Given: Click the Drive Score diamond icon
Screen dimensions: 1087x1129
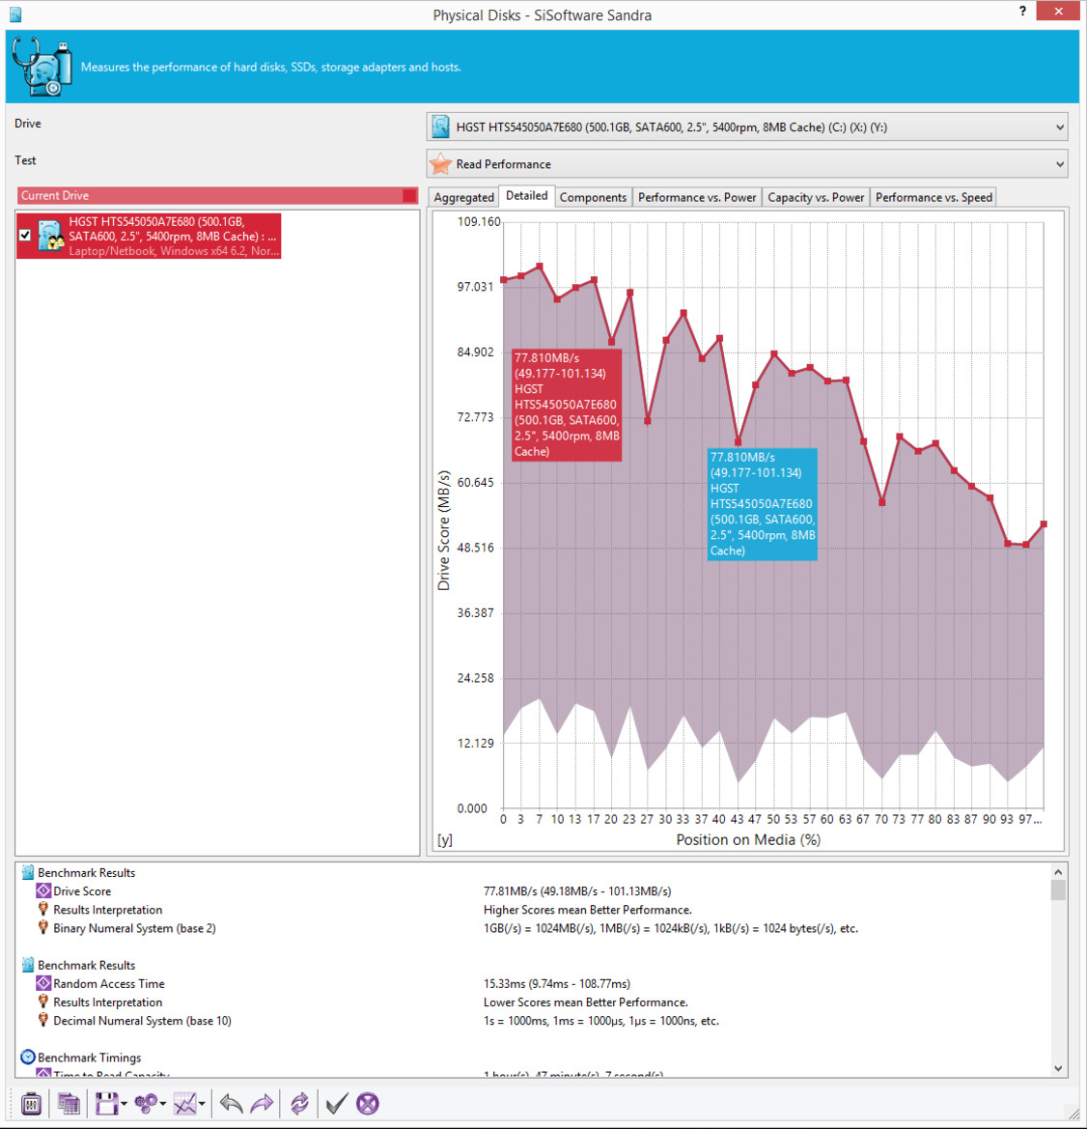Looking at the screenshot, I should coord(43,891).
